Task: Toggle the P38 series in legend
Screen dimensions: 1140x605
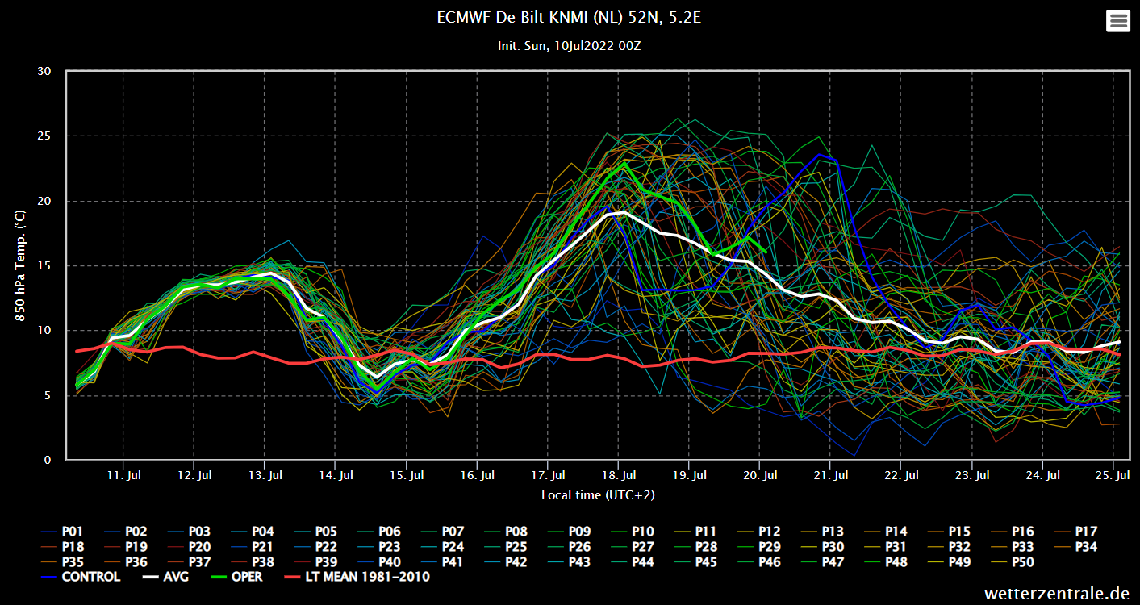Action: [252, 562]
